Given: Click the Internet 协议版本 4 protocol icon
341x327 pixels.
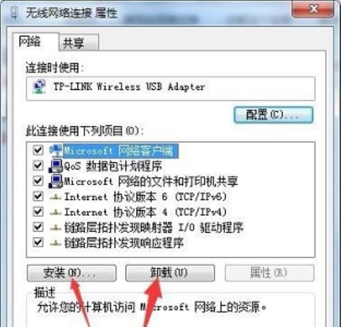Looking at the screenshot, I should click(x=56, y=212).
